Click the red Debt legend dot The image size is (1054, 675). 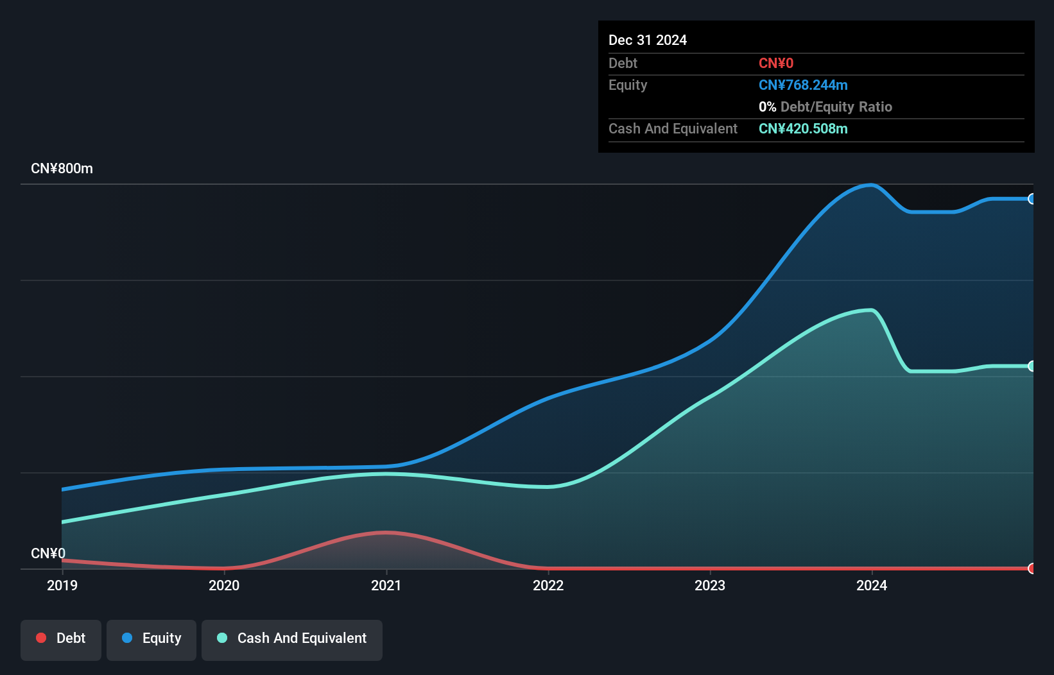[41, 638]
